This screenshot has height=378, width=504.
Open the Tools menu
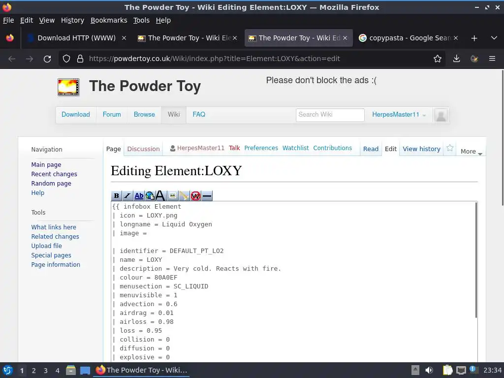point(141,20)
